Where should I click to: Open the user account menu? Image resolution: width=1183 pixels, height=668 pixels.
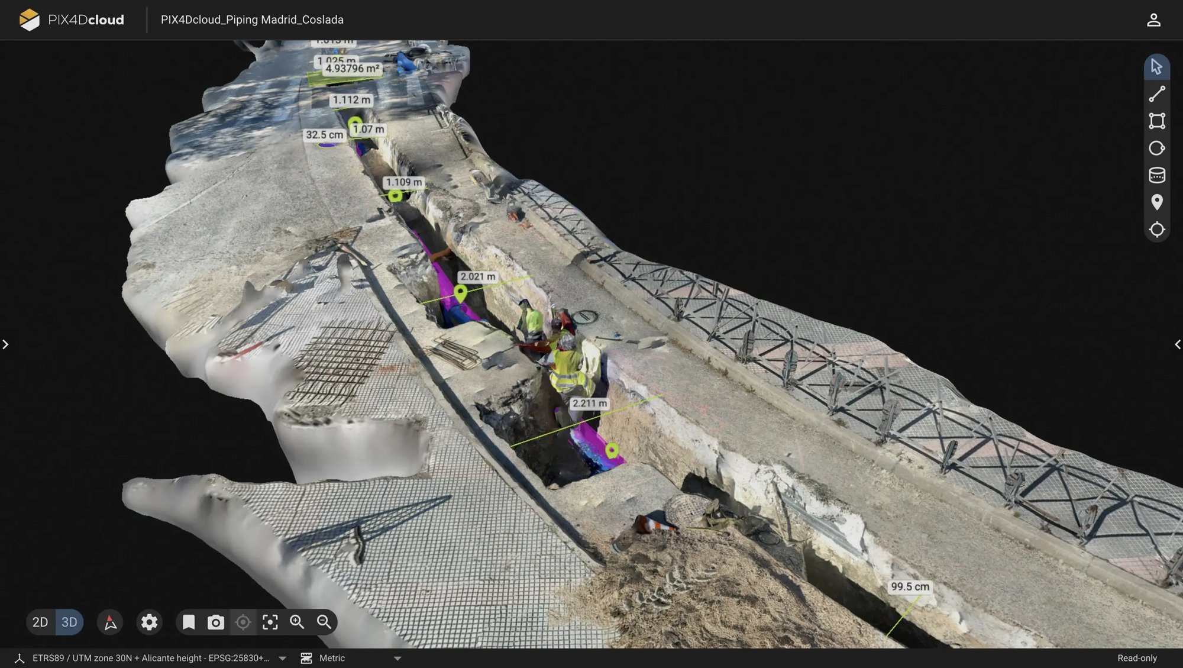pyautogui.click(x=1153, y=20)
